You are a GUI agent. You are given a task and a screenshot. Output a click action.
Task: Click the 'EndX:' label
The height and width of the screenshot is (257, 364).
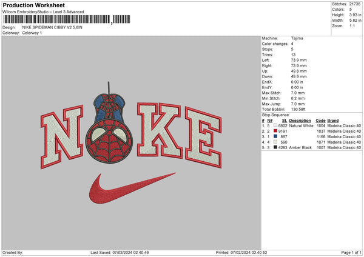(267, 82)
